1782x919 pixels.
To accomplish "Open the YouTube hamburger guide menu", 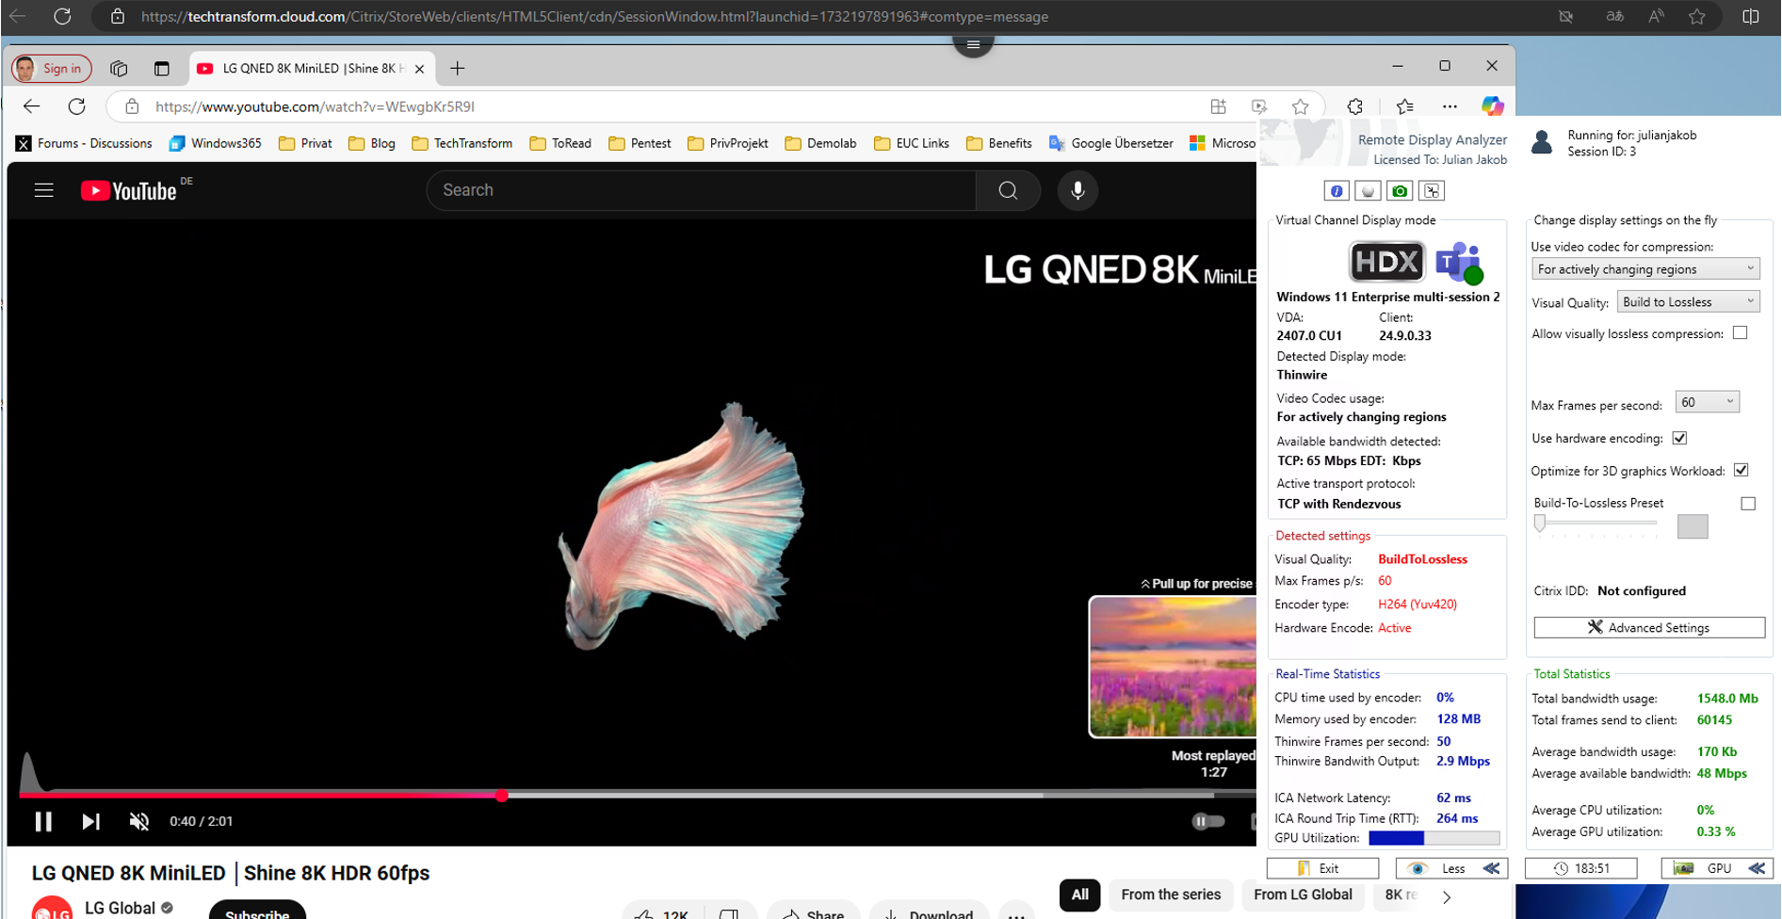I will click(x=43, y=191).
